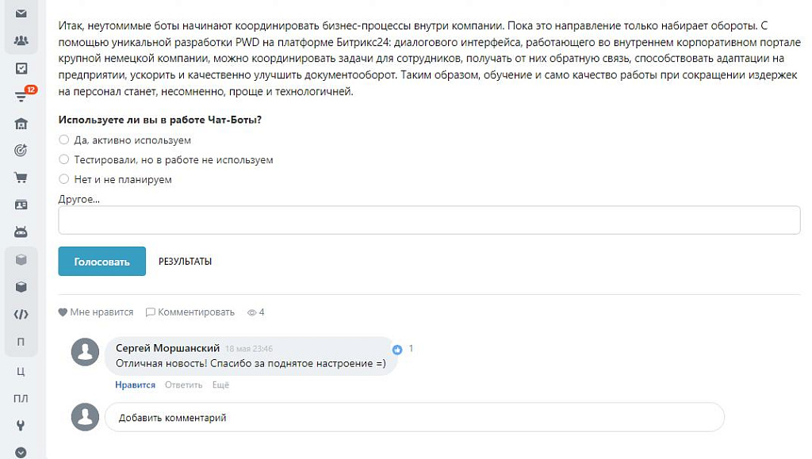Select the code </> icon in the sidebar

[21, 314]
